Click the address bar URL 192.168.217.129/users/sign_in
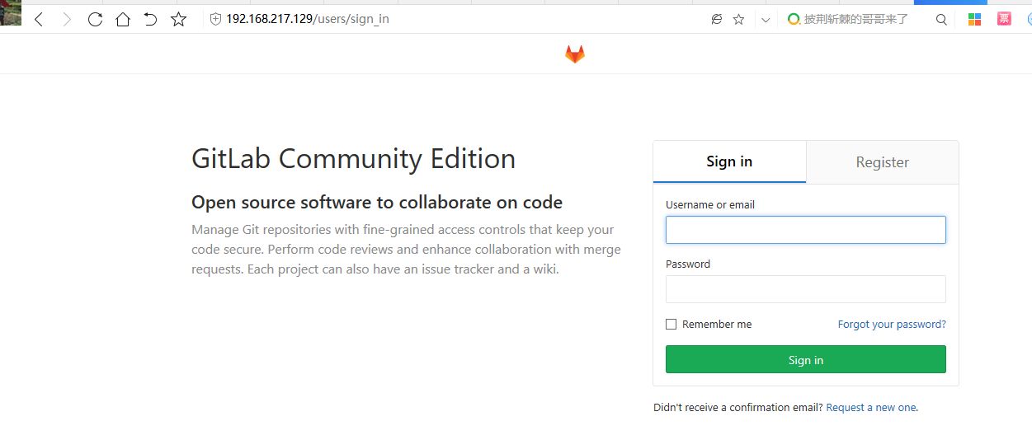Image resolution: width=1032 pixels, height=435 pixels. [x=308, y=19]
